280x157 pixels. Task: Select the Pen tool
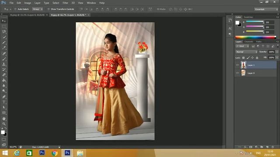point(4,97)
